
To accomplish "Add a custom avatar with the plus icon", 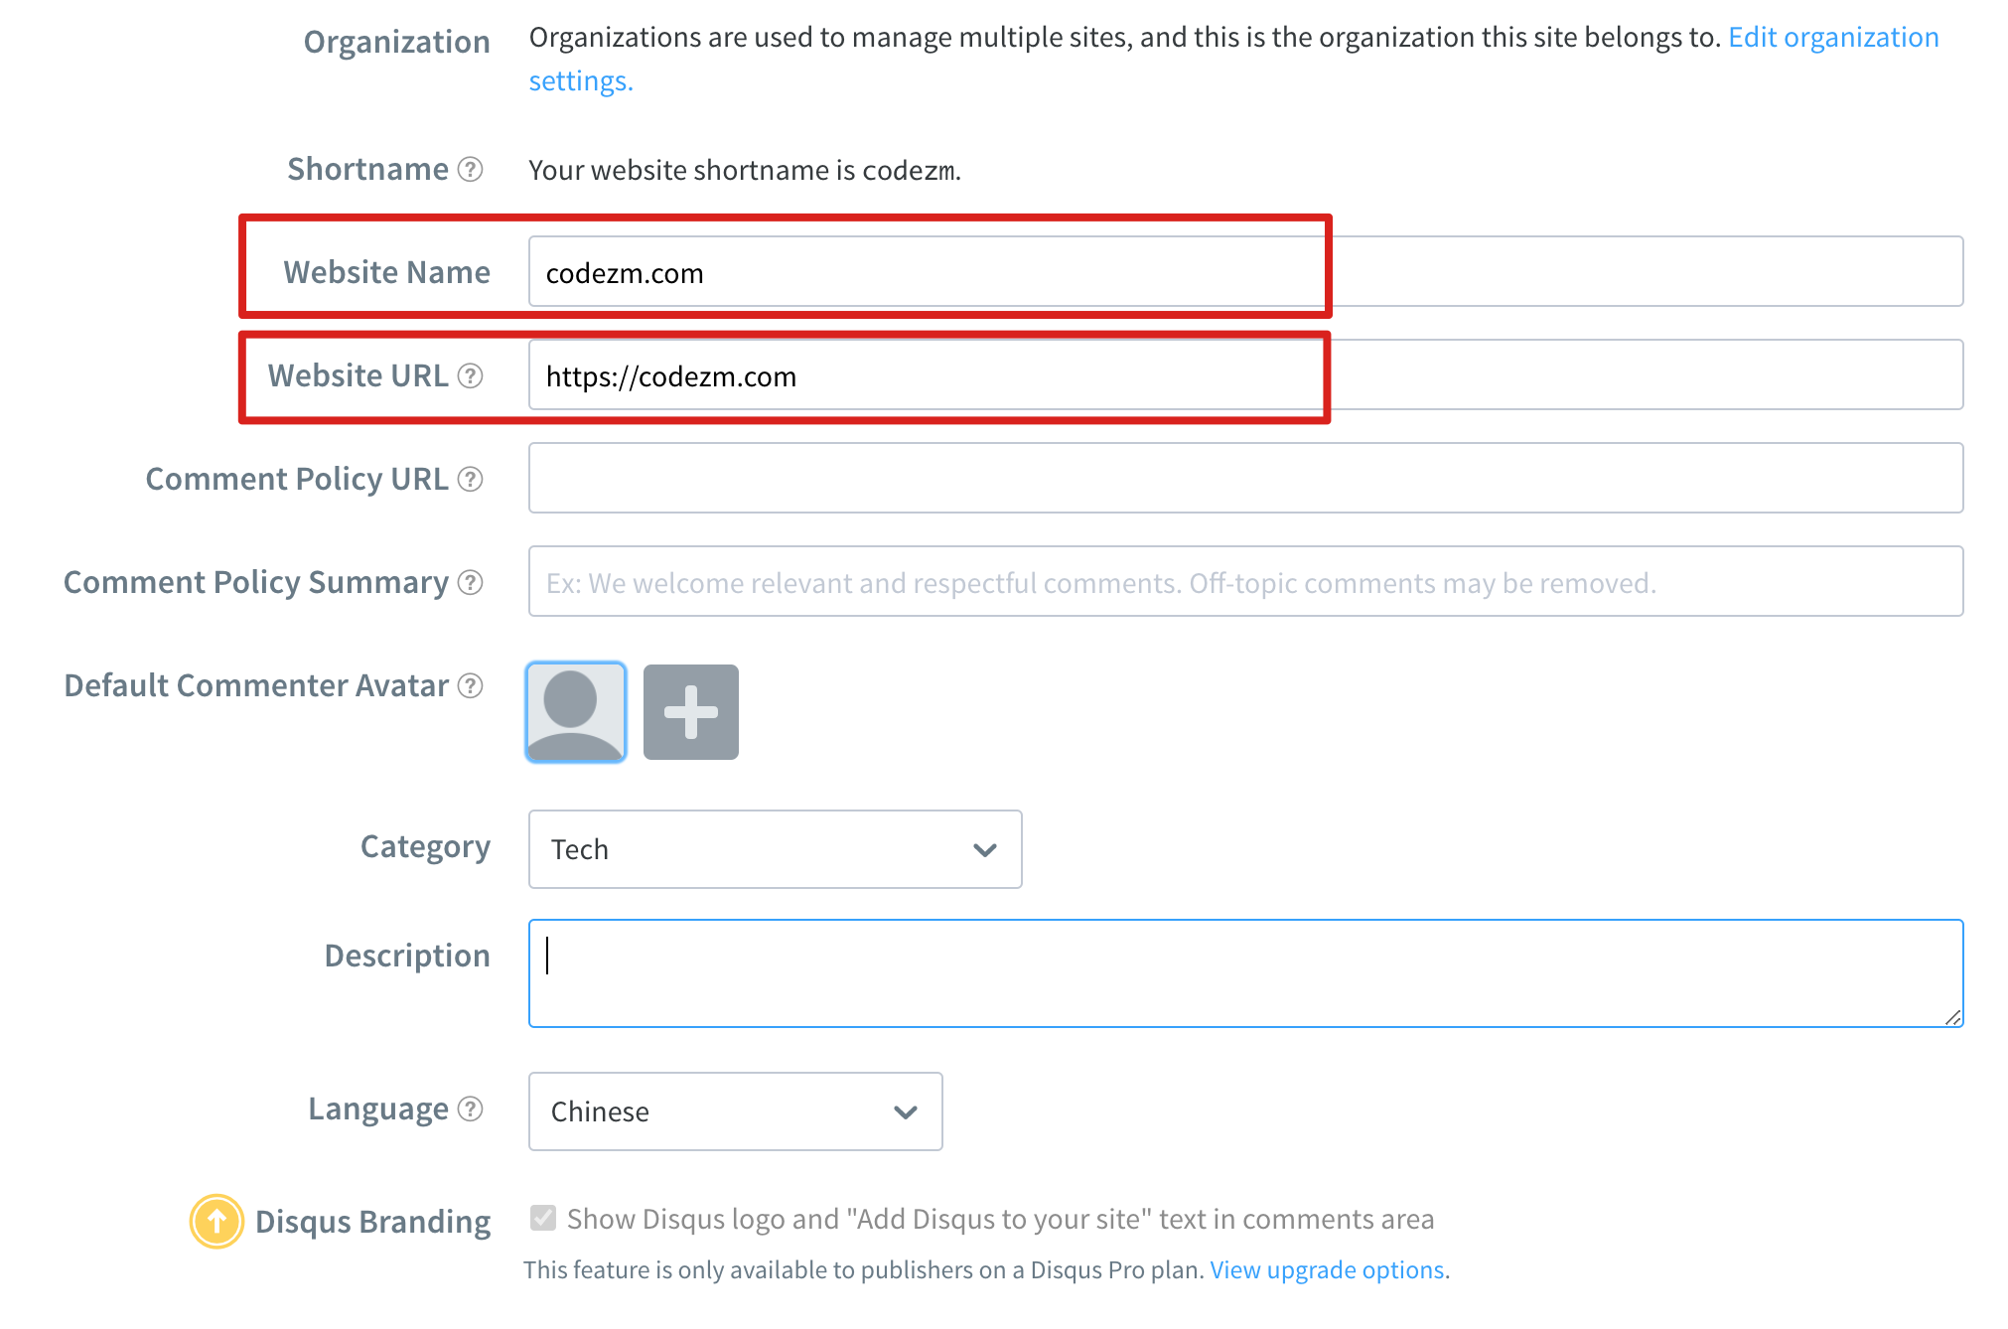I will (x=690, y=712).
